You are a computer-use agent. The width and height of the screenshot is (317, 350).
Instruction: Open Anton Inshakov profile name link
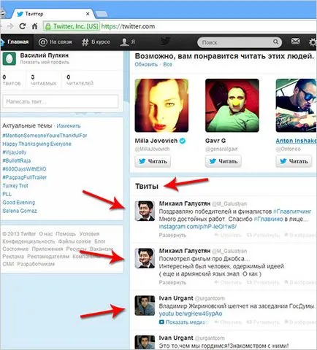(296, 141)
